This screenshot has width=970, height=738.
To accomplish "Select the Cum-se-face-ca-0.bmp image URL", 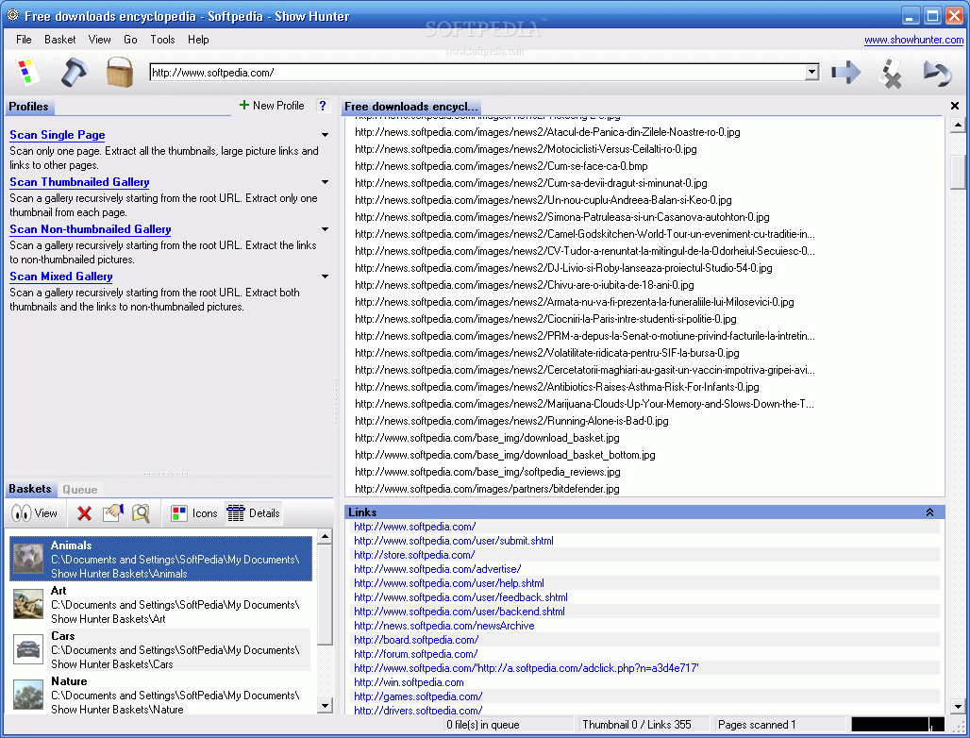I will [x=501, y=166].
